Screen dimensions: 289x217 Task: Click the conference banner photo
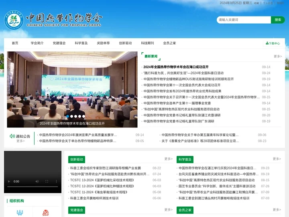tap(72, 90)
